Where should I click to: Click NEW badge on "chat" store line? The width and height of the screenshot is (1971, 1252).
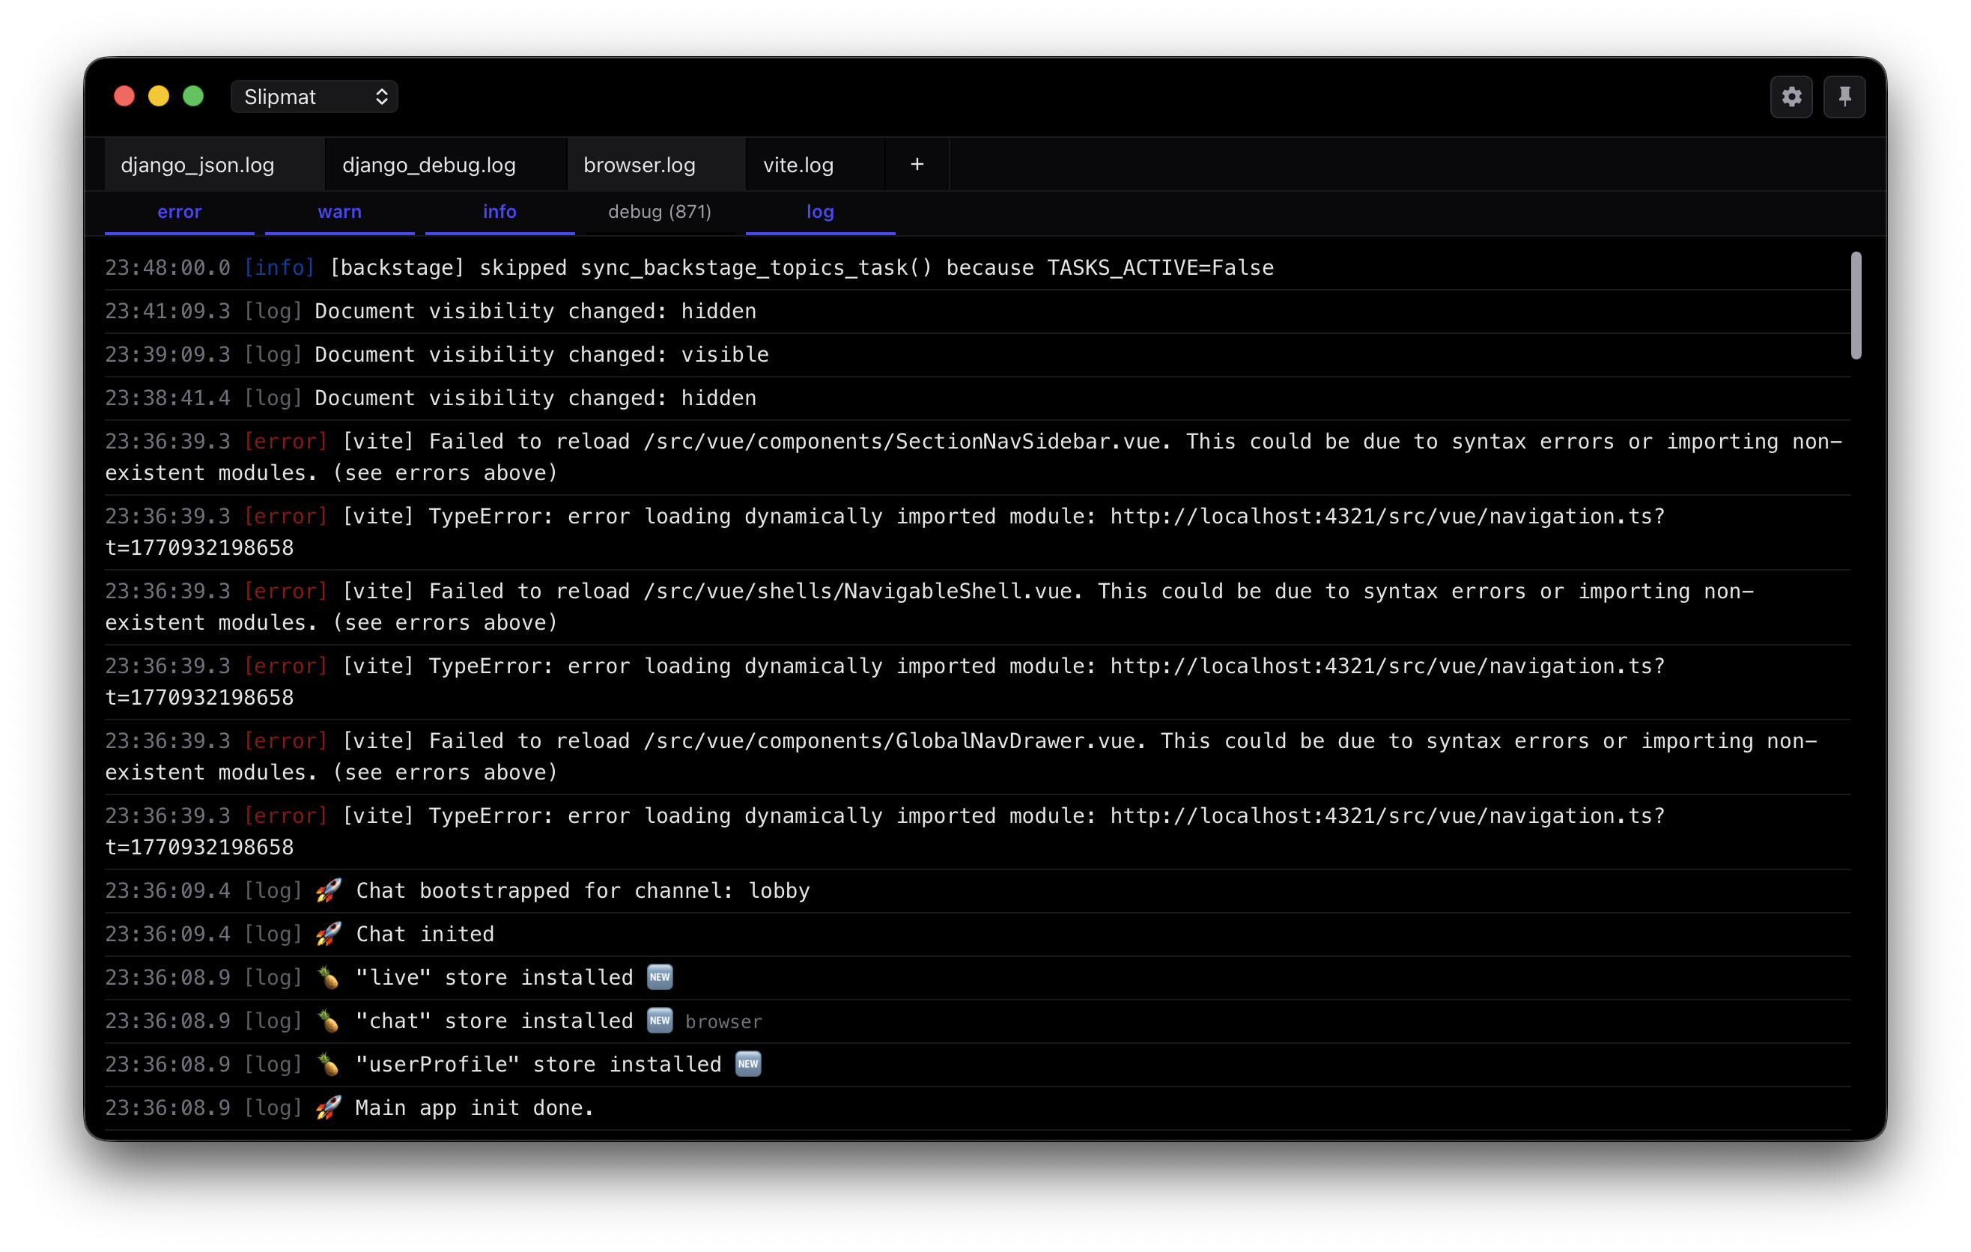(660, 1020)
